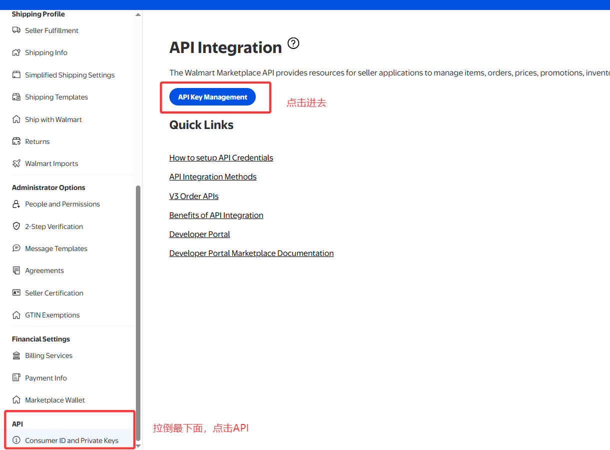Click the Agreements document icon

point(16,270)
